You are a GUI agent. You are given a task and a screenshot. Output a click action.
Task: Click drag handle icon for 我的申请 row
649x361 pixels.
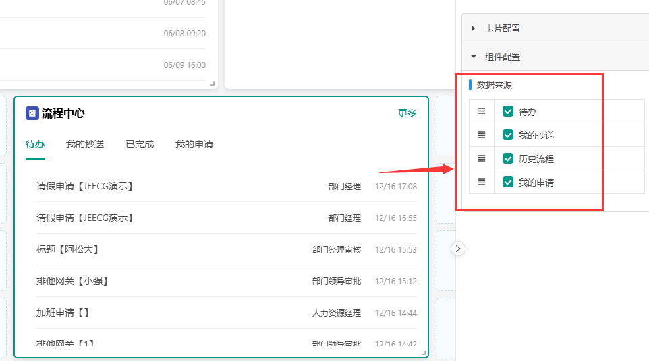pos(482,182)
